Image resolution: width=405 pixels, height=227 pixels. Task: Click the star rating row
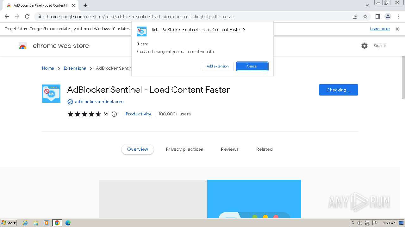coord(84,114)
